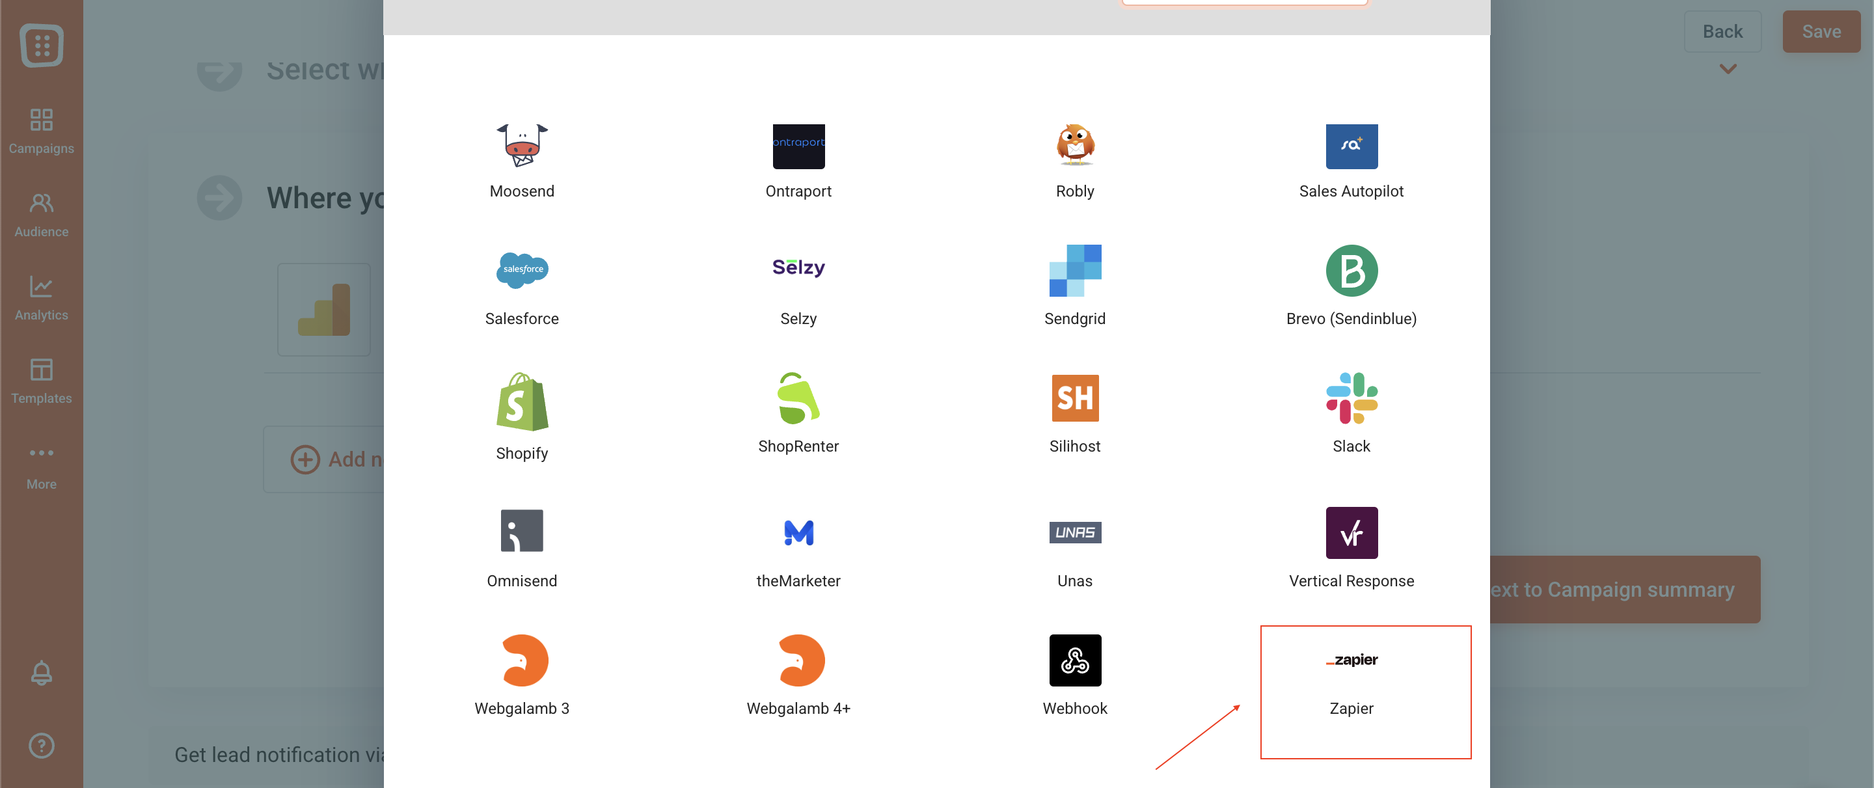Open the notifications bell in sidebar
Image resolution: width=1874 pixels, height=788 pixels.
pos(42,672)
